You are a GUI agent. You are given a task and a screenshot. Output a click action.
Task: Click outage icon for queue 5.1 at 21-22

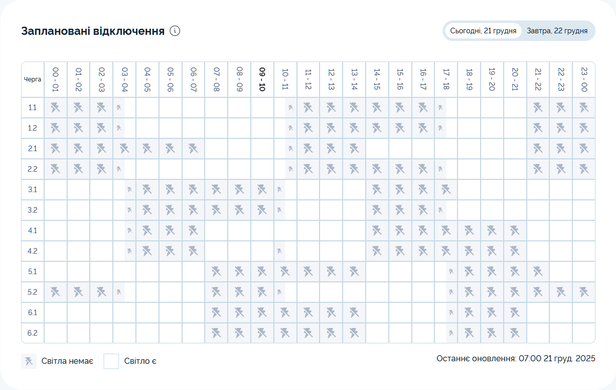point(538,272)
